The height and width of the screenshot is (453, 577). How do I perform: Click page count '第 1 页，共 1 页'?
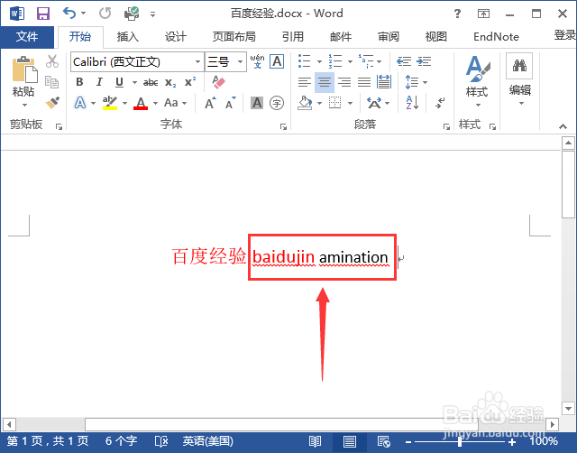click(48, 441)
